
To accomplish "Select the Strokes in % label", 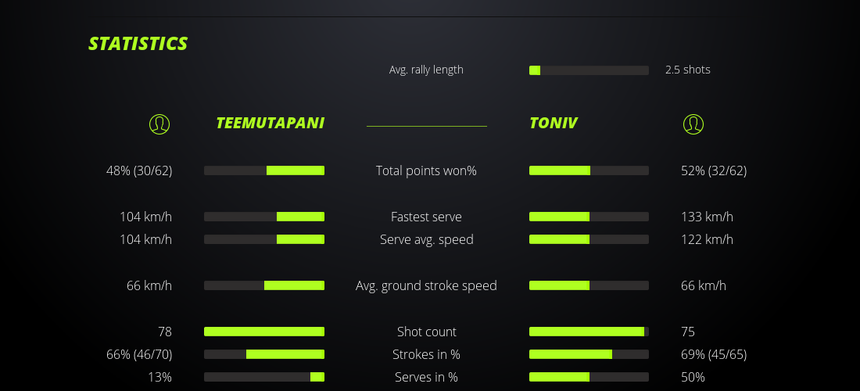I will [426, 354].
